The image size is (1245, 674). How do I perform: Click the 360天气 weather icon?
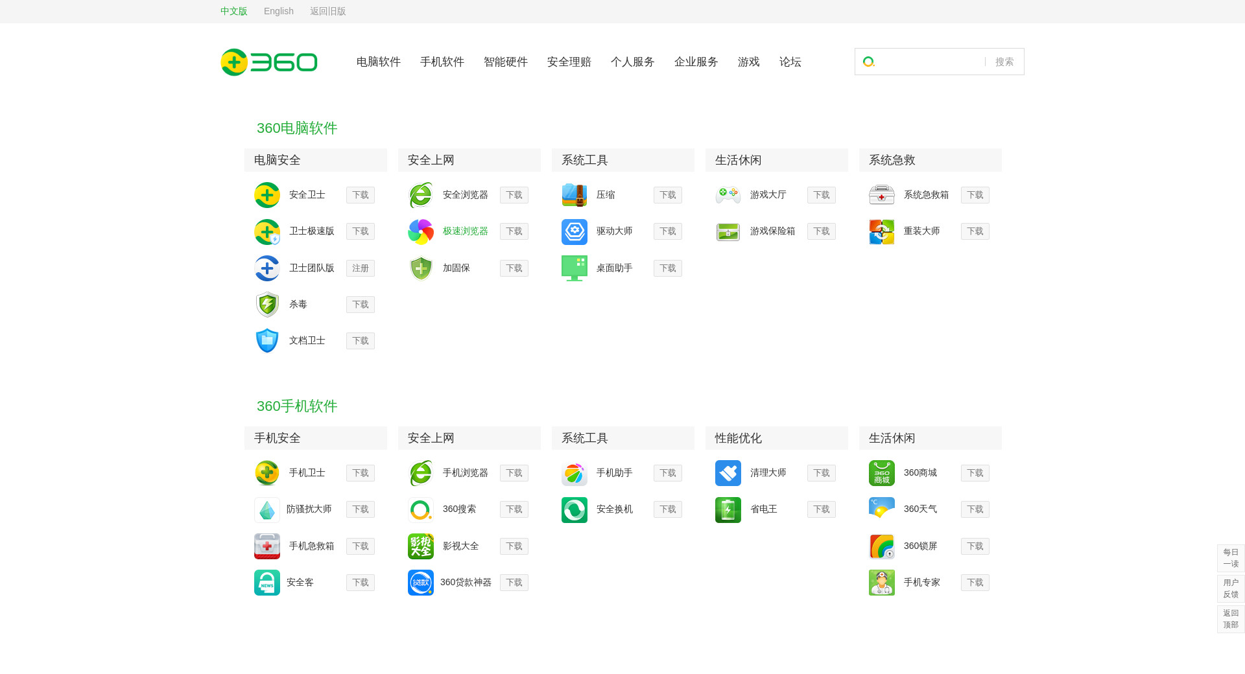pos(882,509)
